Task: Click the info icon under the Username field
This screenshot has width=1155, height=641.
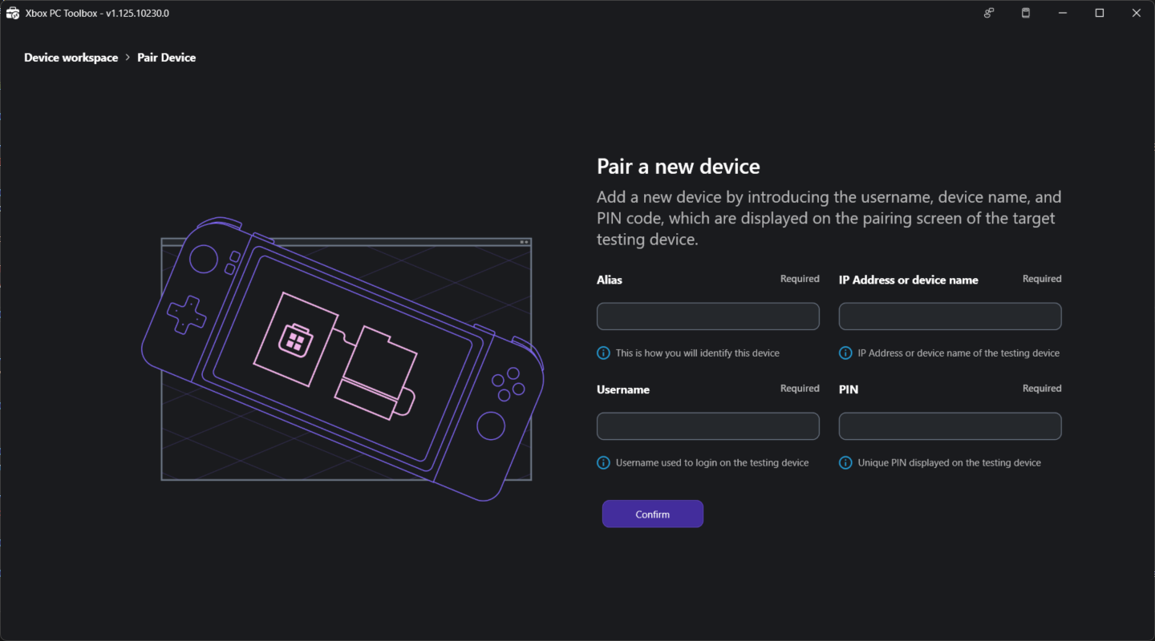Action: pos(603,463)
